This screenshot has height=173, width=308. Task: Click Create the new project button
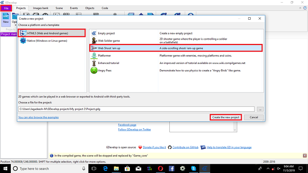[x=226, y=118]
